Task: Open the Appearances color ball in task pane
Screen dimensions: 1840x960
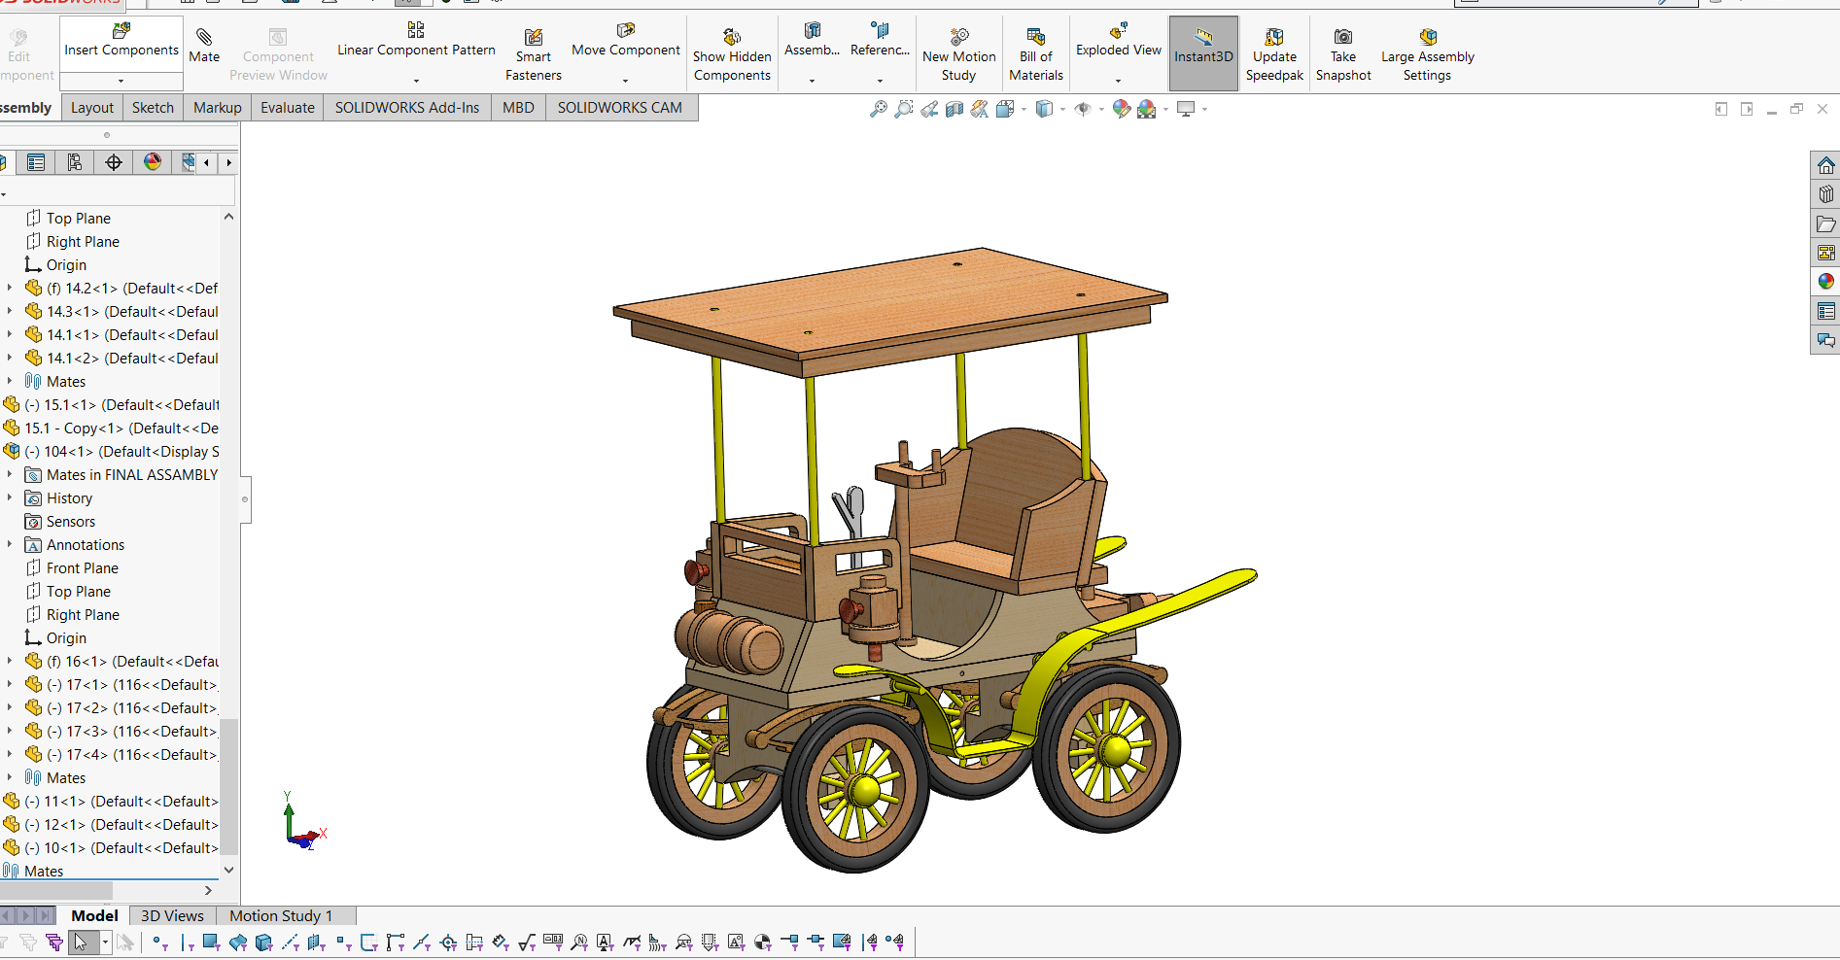Action: pyautogui.click(x=1825, y=281)
